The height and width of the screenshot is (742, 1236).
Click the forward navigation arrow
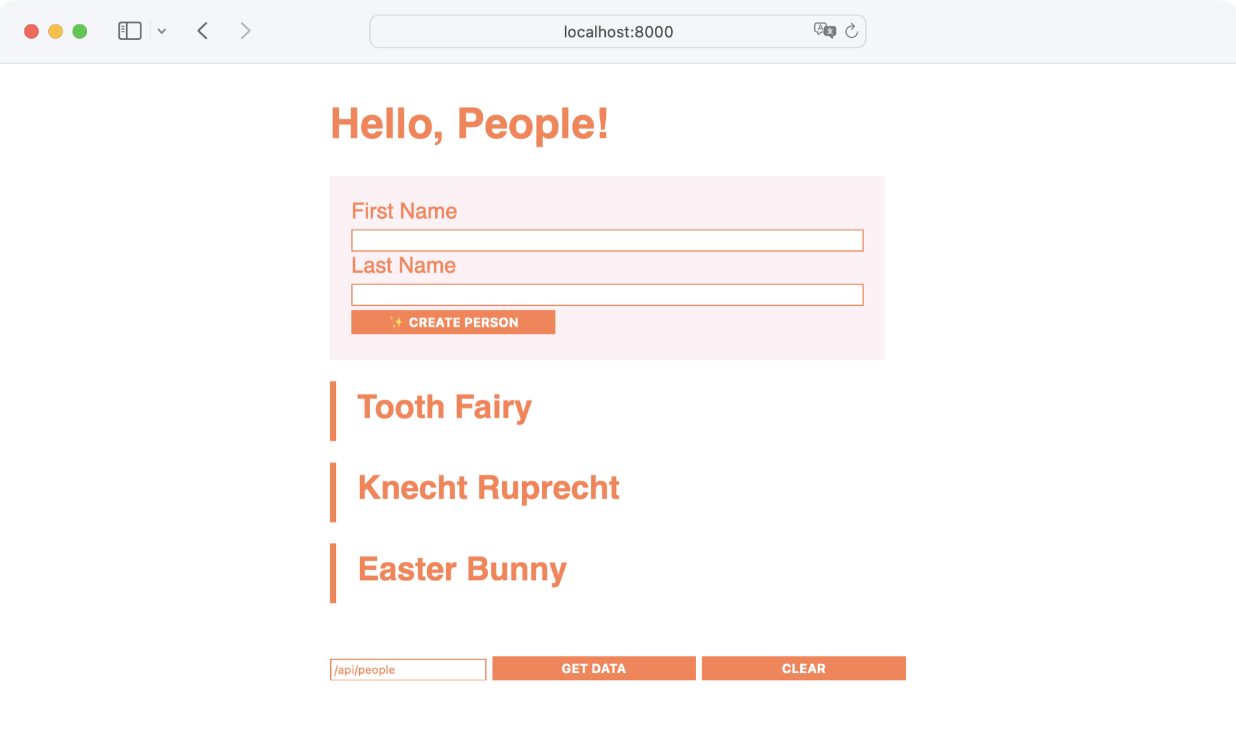(245, 31)
